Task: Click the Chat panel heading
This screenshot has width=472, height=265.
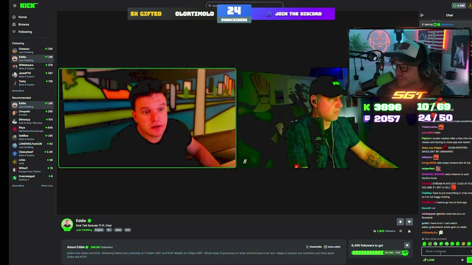Action: pos(449,15)
